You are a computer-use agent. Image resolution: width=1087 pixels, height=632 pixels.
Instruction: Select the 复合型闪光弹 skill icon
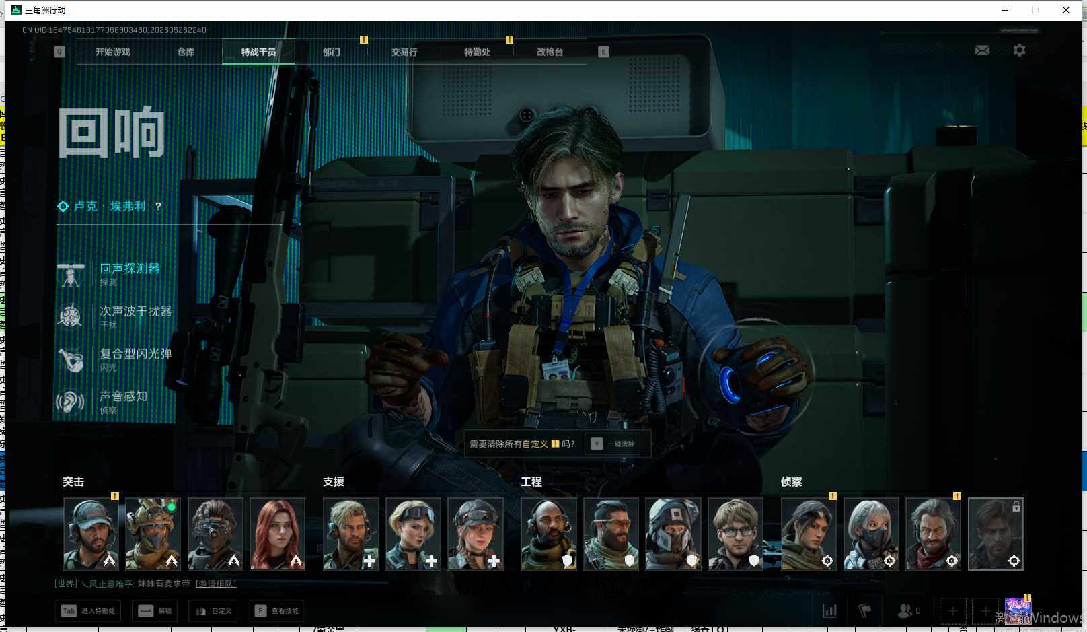pyautogui.click(x=71, y=360)
